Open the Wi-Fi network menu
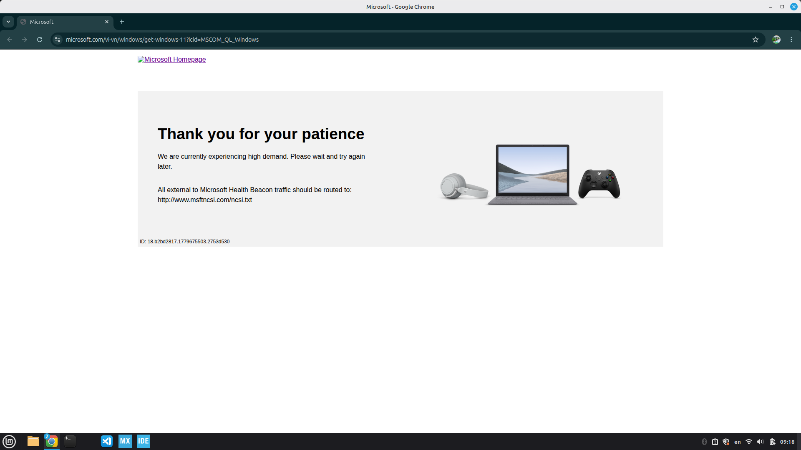The image size is (801, 450). pos(749,442)
